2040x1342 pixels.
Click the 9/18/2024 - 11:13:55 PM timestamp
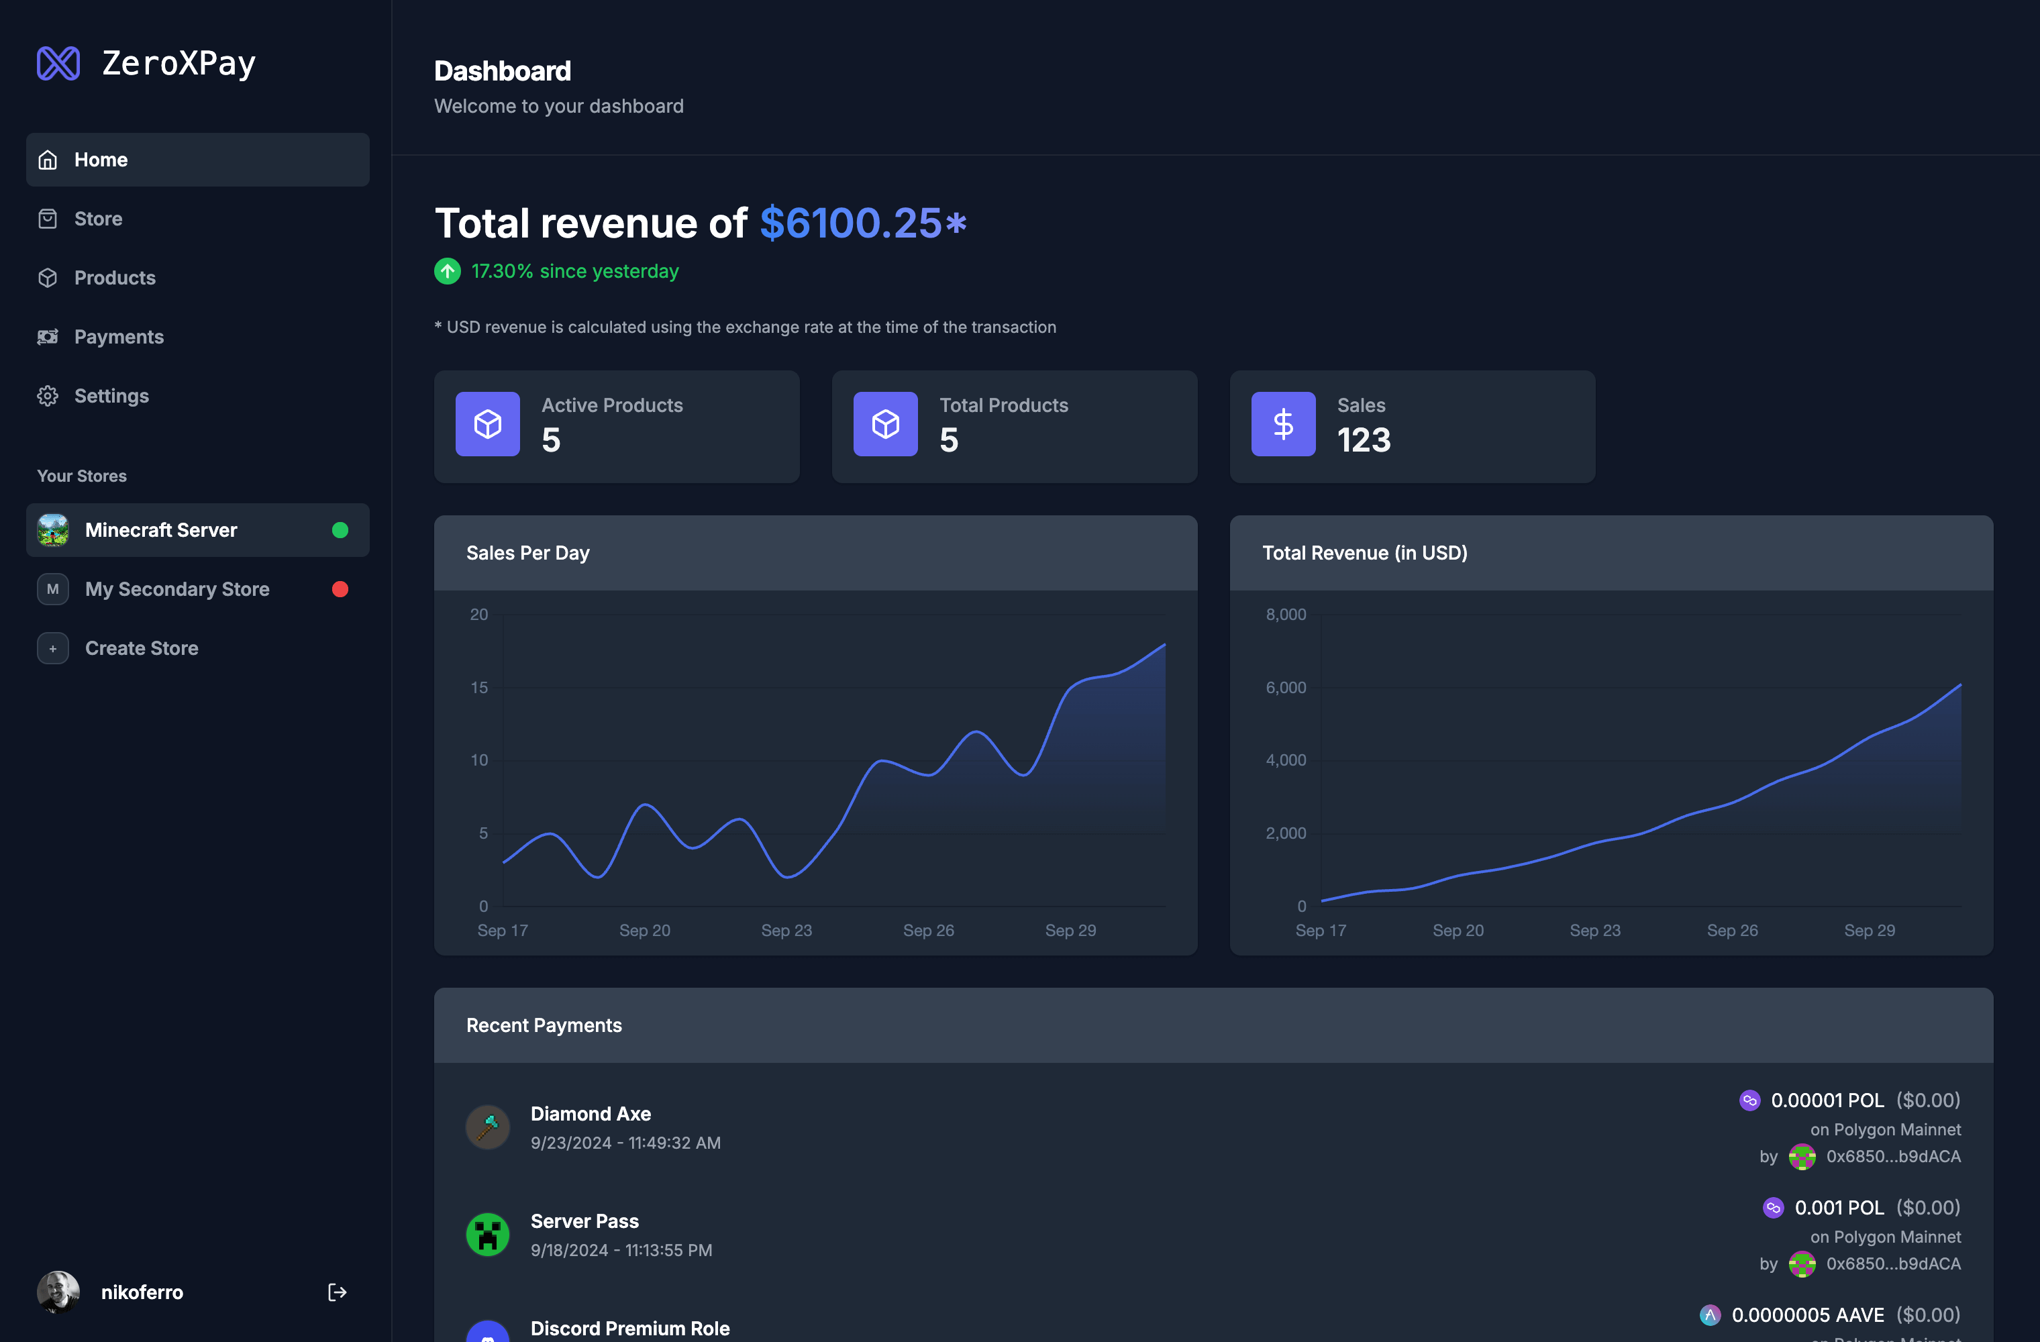621,1249
